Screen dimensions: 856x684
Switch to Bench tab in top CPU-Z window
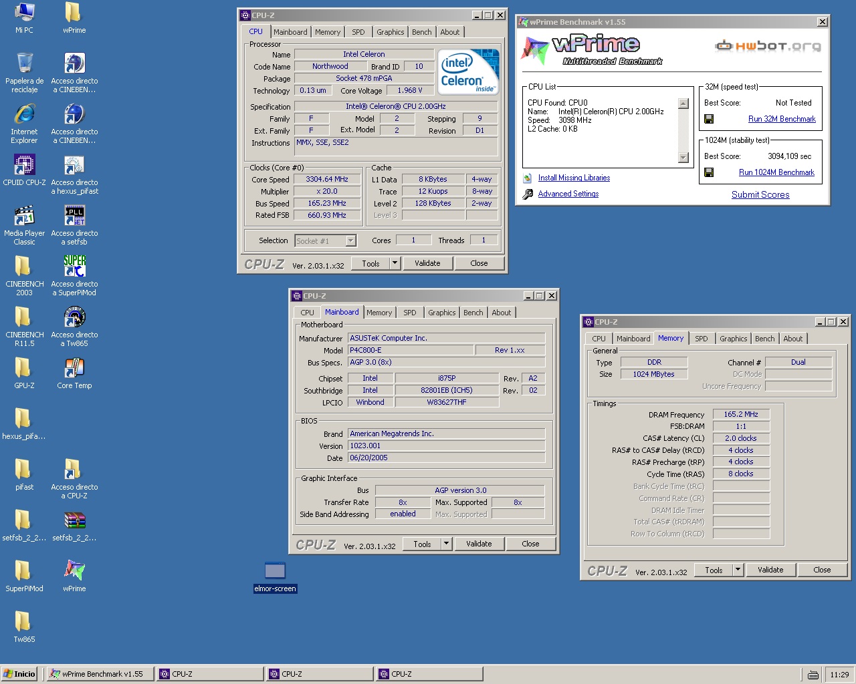click(421, 32)
